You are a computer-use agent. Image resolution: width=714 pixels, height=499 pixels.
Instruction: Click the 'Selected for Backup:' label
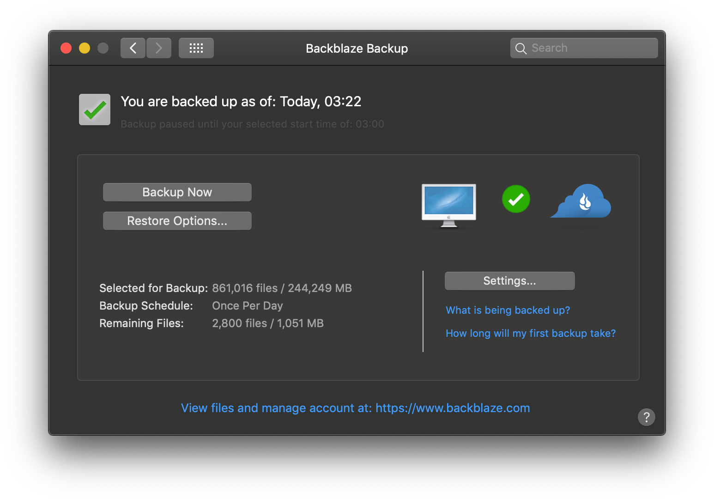click(x=154, y=288)
